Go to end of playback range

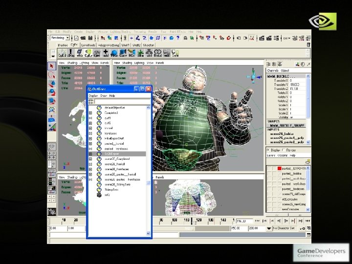coord(308,221)
